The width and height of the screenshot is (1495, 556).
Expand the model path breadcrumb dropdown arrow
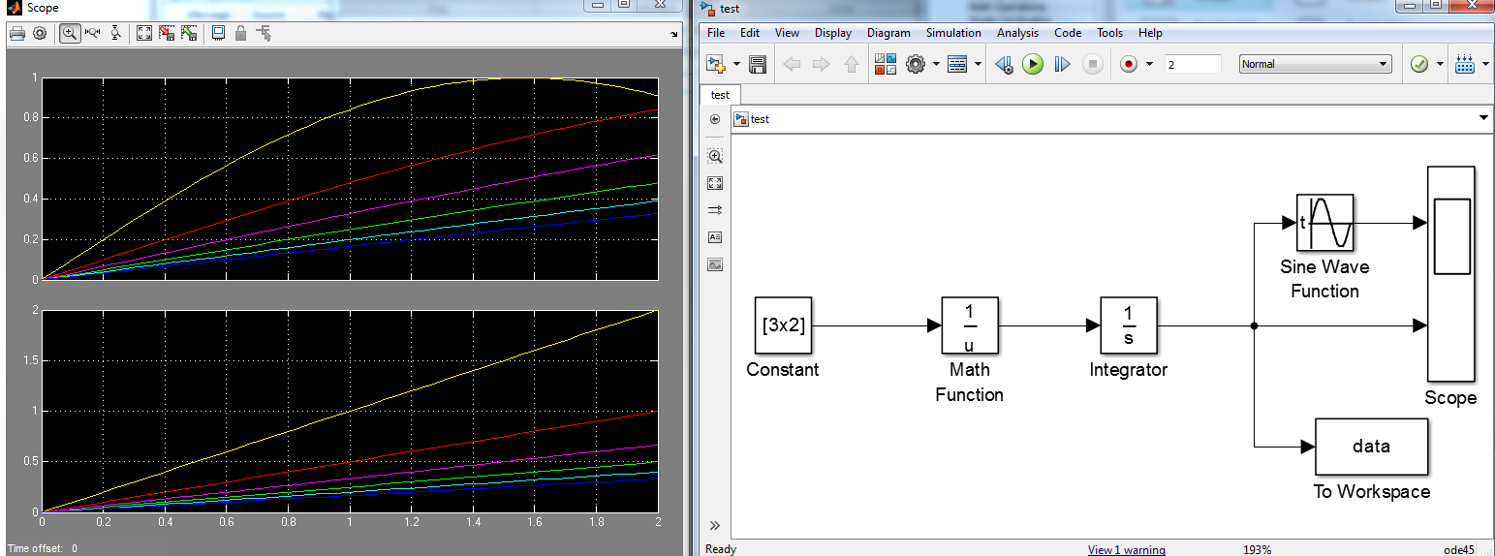(1483, 118)
